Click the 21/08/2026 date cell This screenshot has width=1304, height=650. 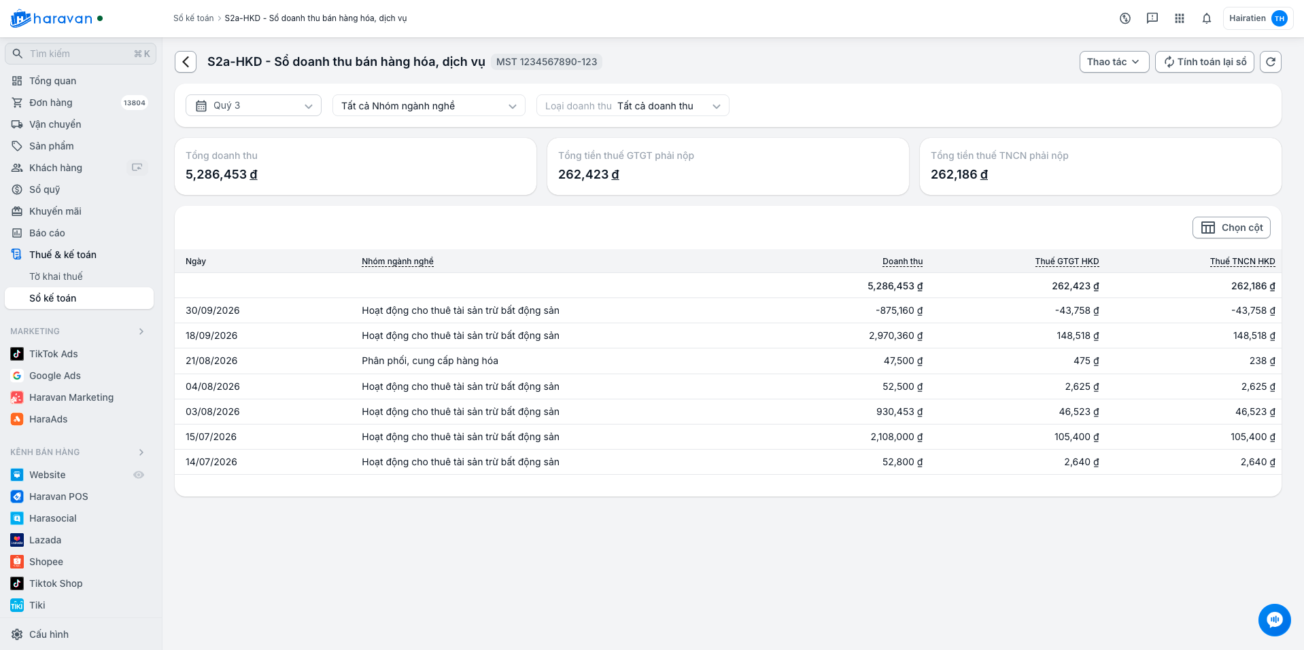coord(211,361)
